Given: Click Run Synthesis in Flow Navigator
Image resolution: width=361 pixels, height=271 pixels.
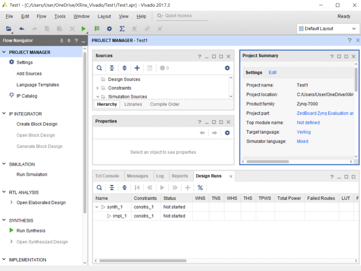Looking at the screenshot, I should pyautogui.click(x=31, y=230).
